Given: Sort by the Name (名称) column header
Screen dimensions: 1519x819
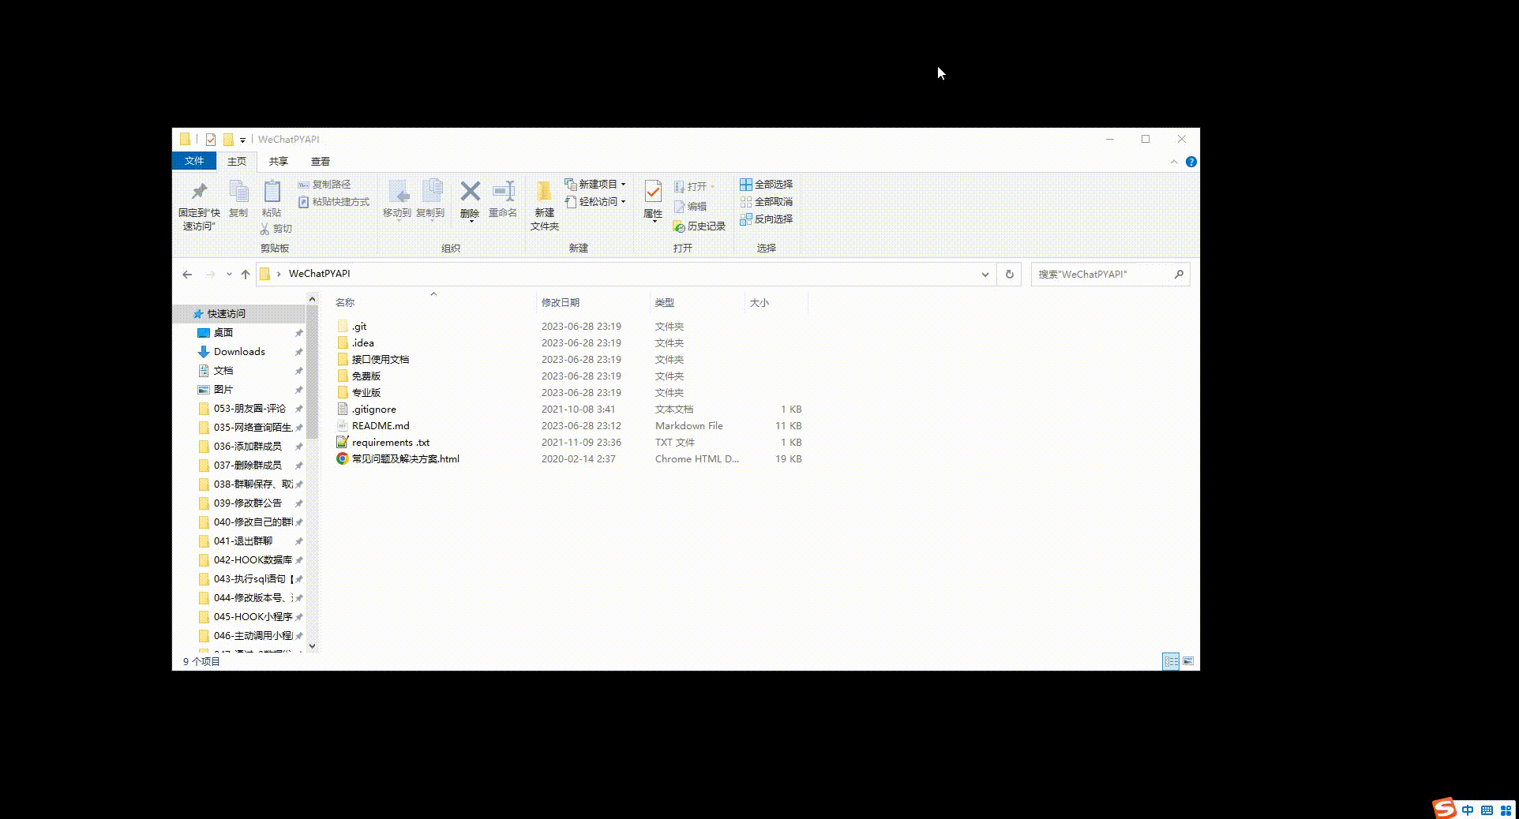Looking at the screenshot, I should (x=345, y=302).
